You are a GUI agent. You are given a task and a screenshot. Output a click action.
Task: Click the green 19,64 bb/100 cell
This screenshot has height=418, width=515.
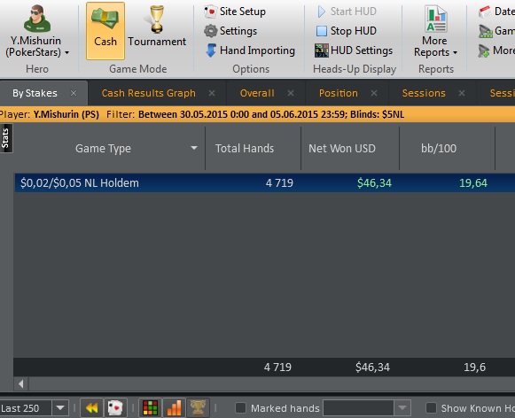(x=473, y=182)
